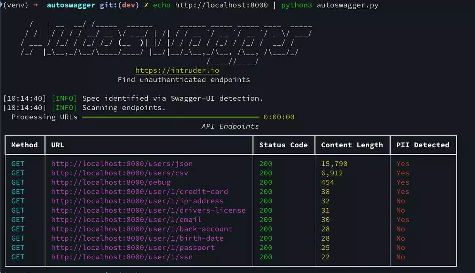Click the user/1/birth-date endpoint URL
The image size is (475, 273).
coord(137,238)
